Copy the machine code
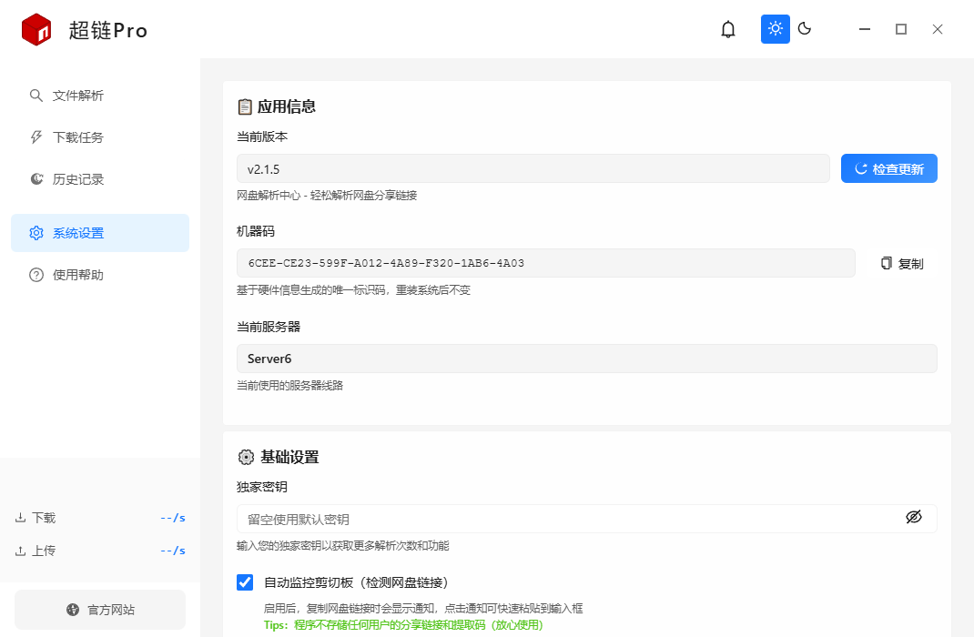Image resolution: width=974 pixels, height=637 pixels. [899, 263]
